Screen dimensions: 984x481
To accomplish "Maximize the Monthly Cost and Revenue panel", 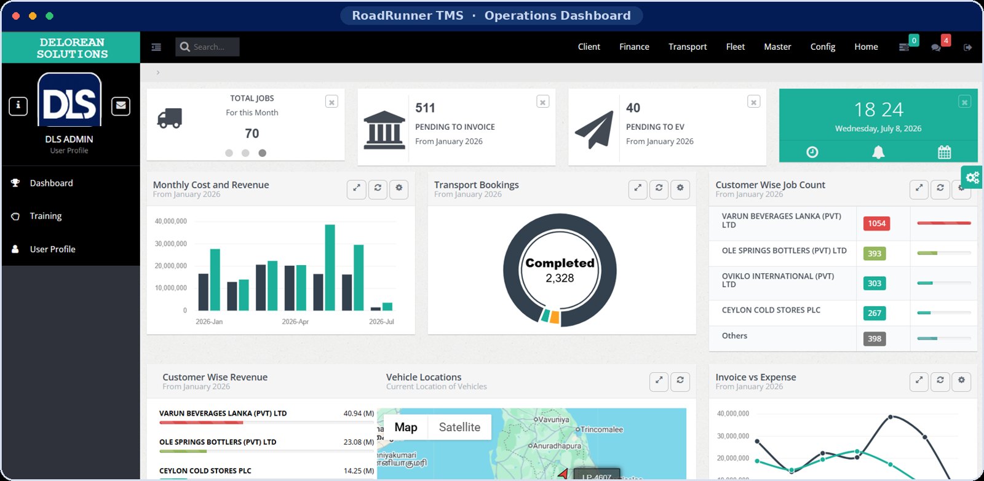I will 357,189.
